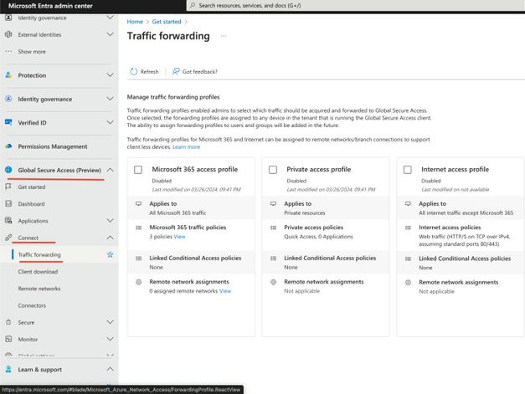Expand the Secure submenu chevron

(x=110, y=322)
